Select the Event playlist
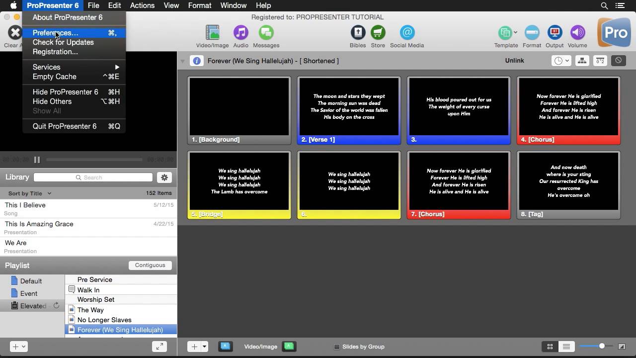Image resolution: width=636 pixels, height=358 pixels. click(32, 293)
